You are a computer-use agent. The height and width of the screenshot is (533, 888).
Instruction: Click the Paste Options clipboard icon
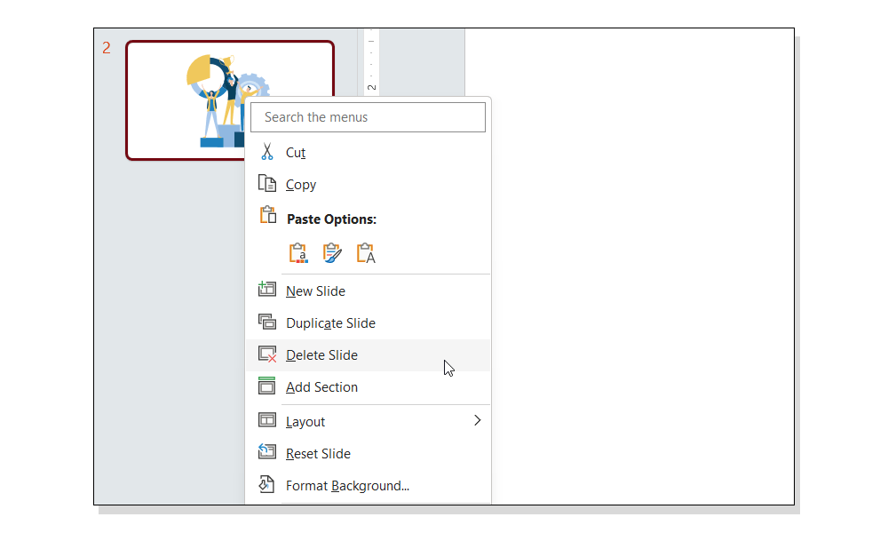coord(266,214)
